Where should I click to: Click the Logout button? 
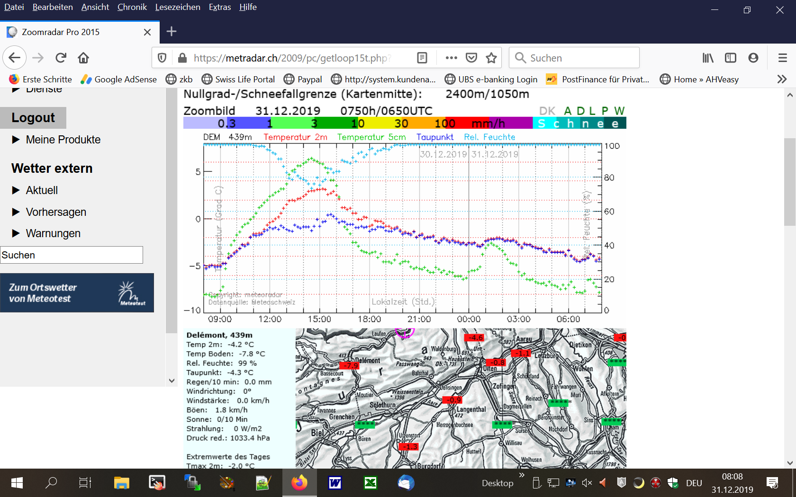pyautogui.click(x=33, y=117)
